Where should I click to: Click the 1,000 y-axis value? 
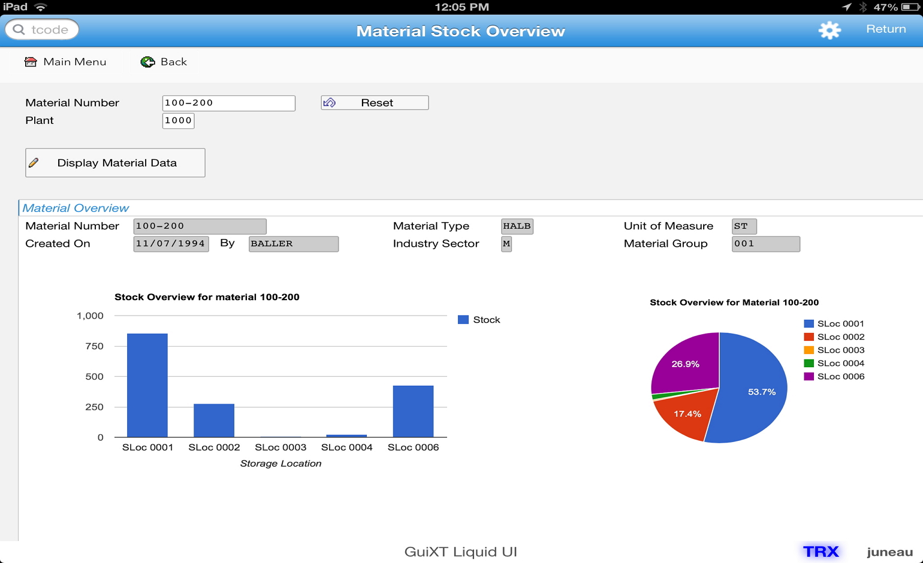coord(90,316)
